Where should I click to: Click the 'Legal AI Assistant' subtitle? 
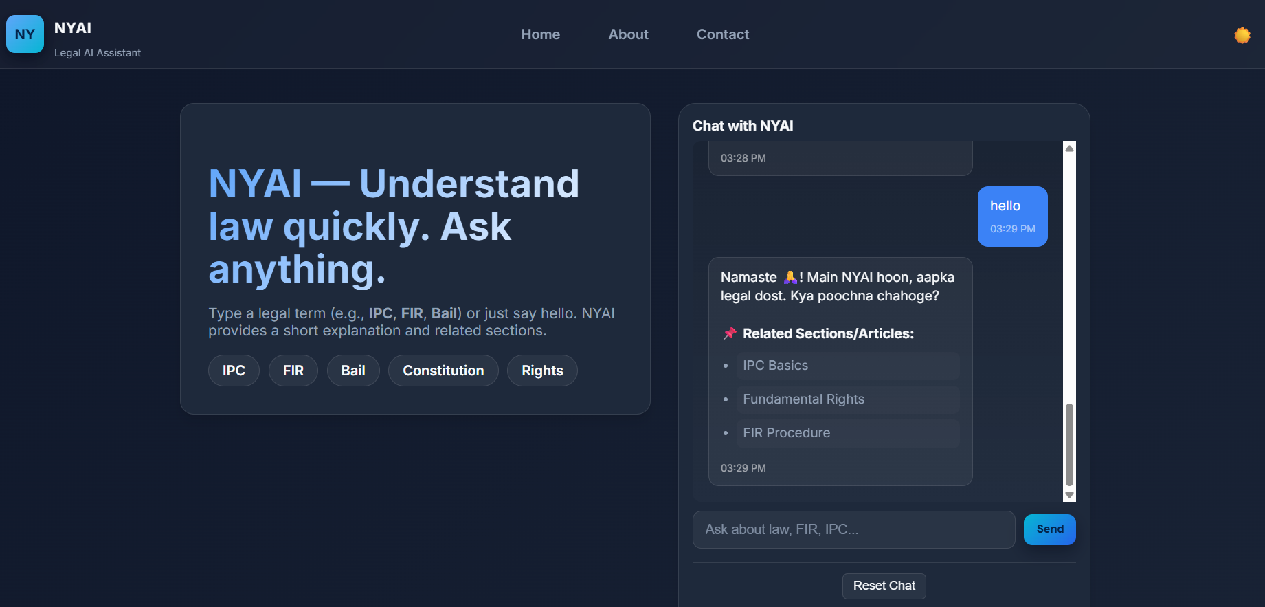pyautogui.click(x=98, y=53)
